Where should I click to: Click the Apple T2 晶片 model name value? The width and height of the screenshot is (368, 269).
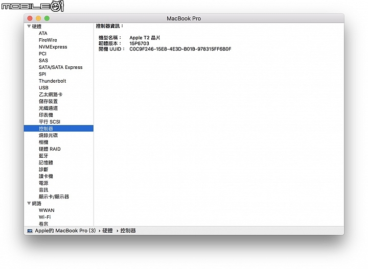145,37
